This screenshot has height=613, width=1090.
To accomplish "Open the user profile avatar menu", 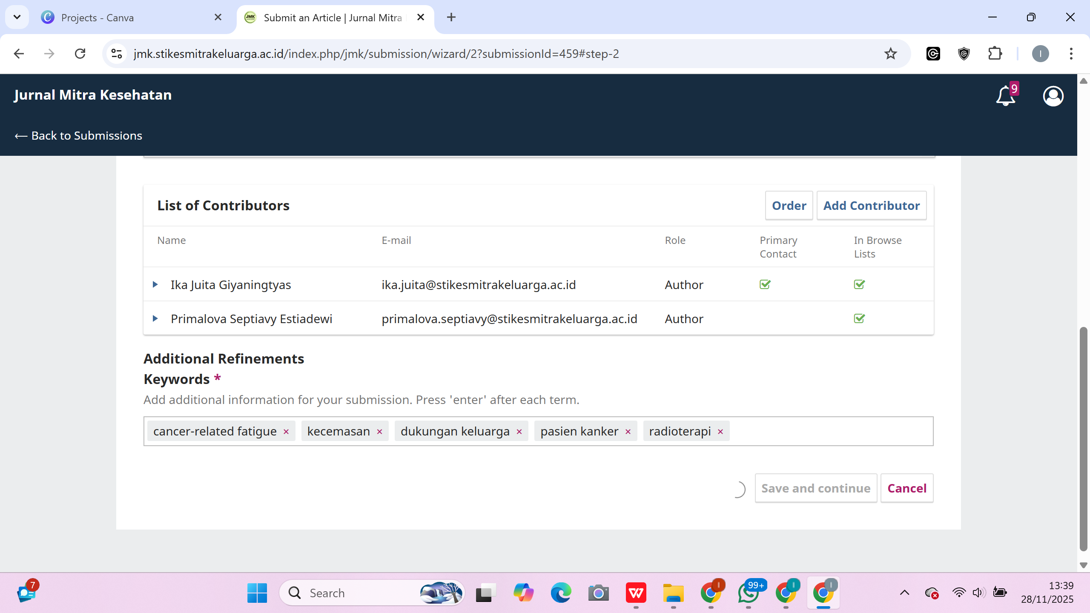I will [1053, 96].
